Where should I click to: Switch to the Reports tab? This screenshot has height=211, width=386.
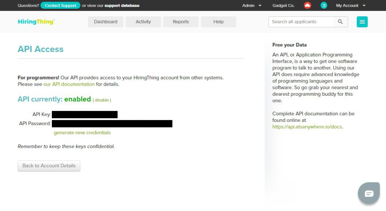pos(181,22)
